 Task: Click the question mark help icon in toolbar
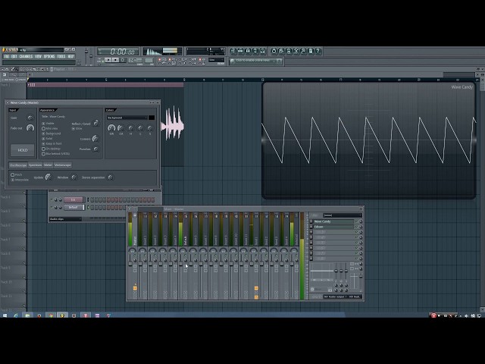click(318, 51)
